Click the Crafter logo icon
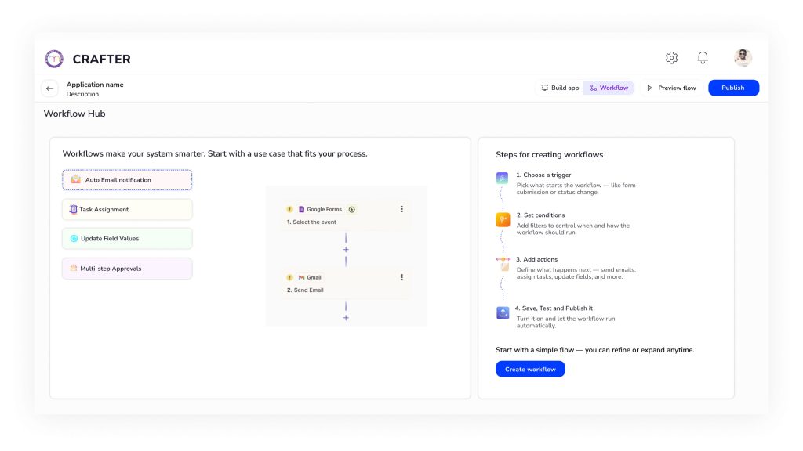Viewport: 803px width, 451px height. (x=54, y=59)
